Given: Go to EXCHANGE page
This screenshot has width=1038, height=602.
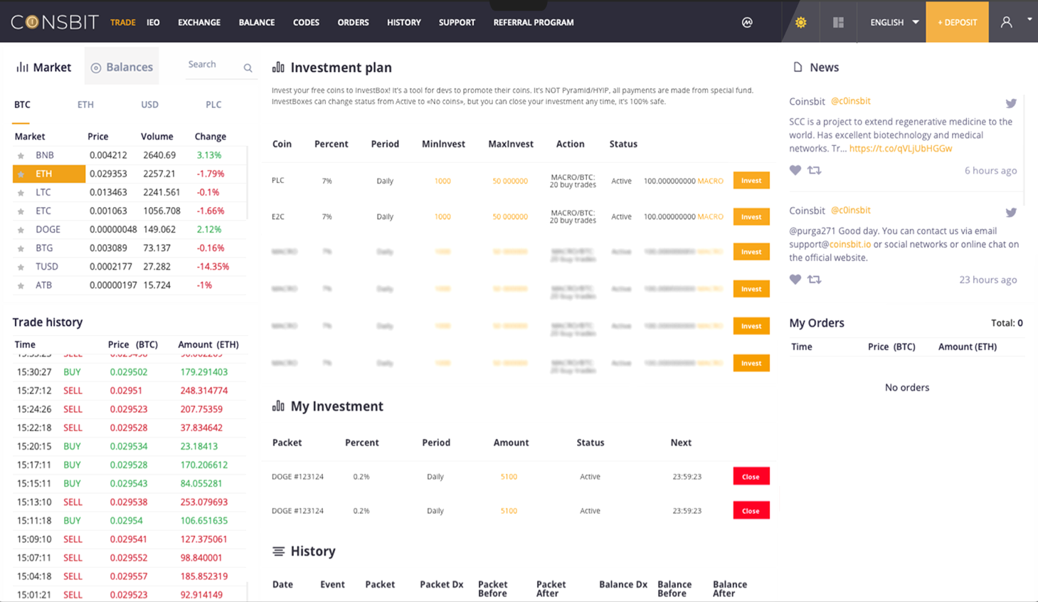Looking at the screenshot, I should 199,22.
